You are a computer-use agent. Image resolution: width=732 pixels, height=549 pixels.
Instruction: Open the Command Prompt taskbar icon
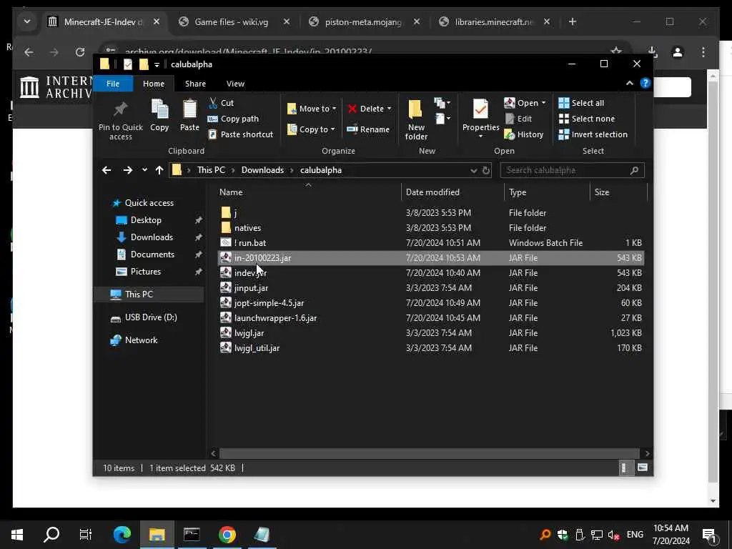[192, 535]
